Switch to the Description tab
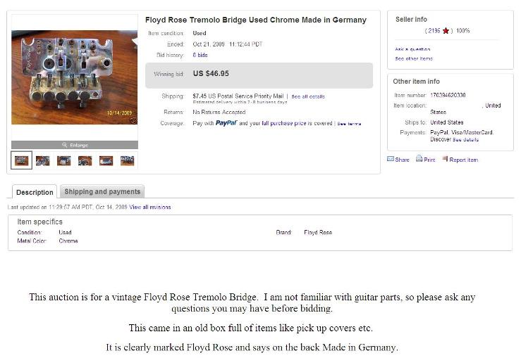Screen dimensions: 521x358 click(x=35, y=192)
